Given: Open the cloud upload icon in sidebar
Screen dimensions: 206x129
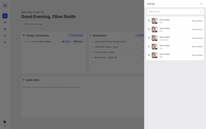Looking at the screenshot, I should [x=5, y=36].
